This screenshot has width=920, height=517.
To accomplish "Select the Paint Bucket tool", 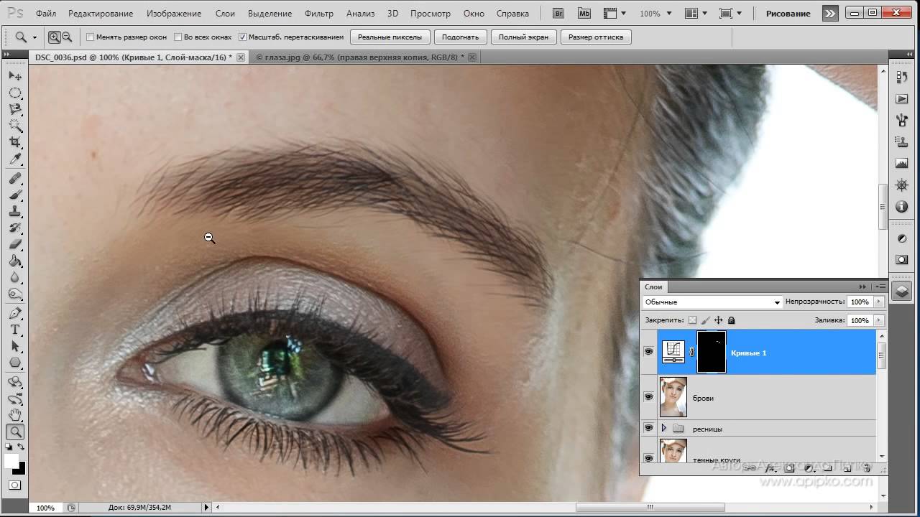I will pyautogui.click(x=15, y=261).
